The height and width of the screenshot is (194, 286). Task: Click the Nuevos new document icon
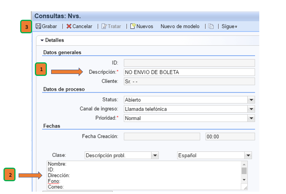[x=133, y=26]
